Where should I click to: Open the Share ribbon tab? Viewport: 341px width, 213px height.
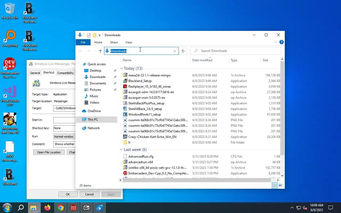[x=114, y=42]
